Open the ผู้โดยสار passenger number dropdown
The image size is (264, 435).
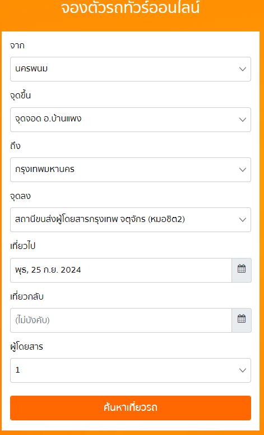[x=131, y=370]
